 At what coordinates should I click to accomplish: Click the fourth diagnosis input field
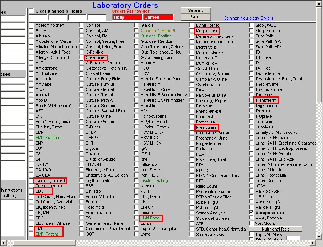point(97,17)
